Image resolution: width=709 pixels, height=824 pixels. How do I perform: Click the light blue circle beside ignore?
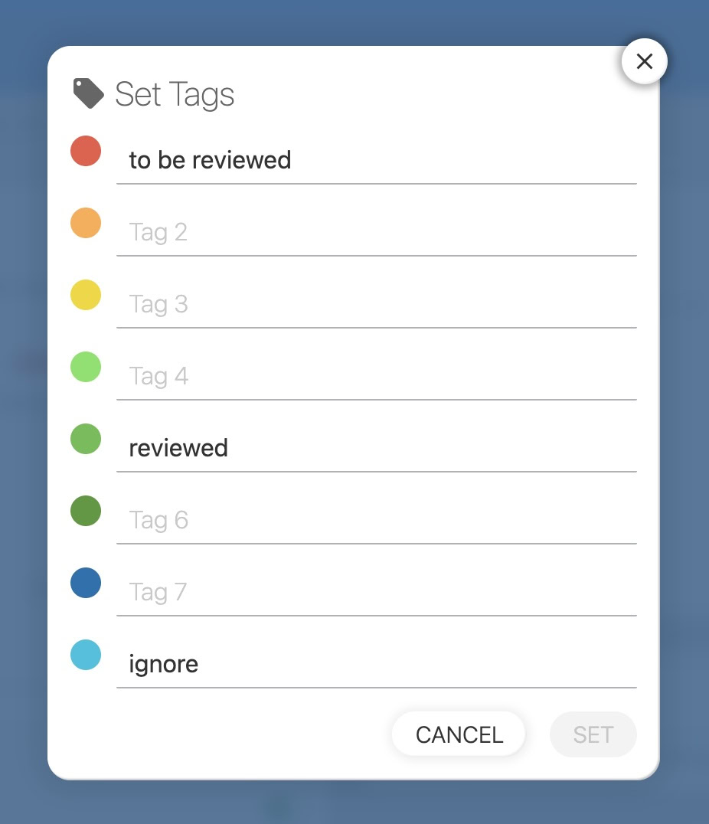[x=86, y=655]
